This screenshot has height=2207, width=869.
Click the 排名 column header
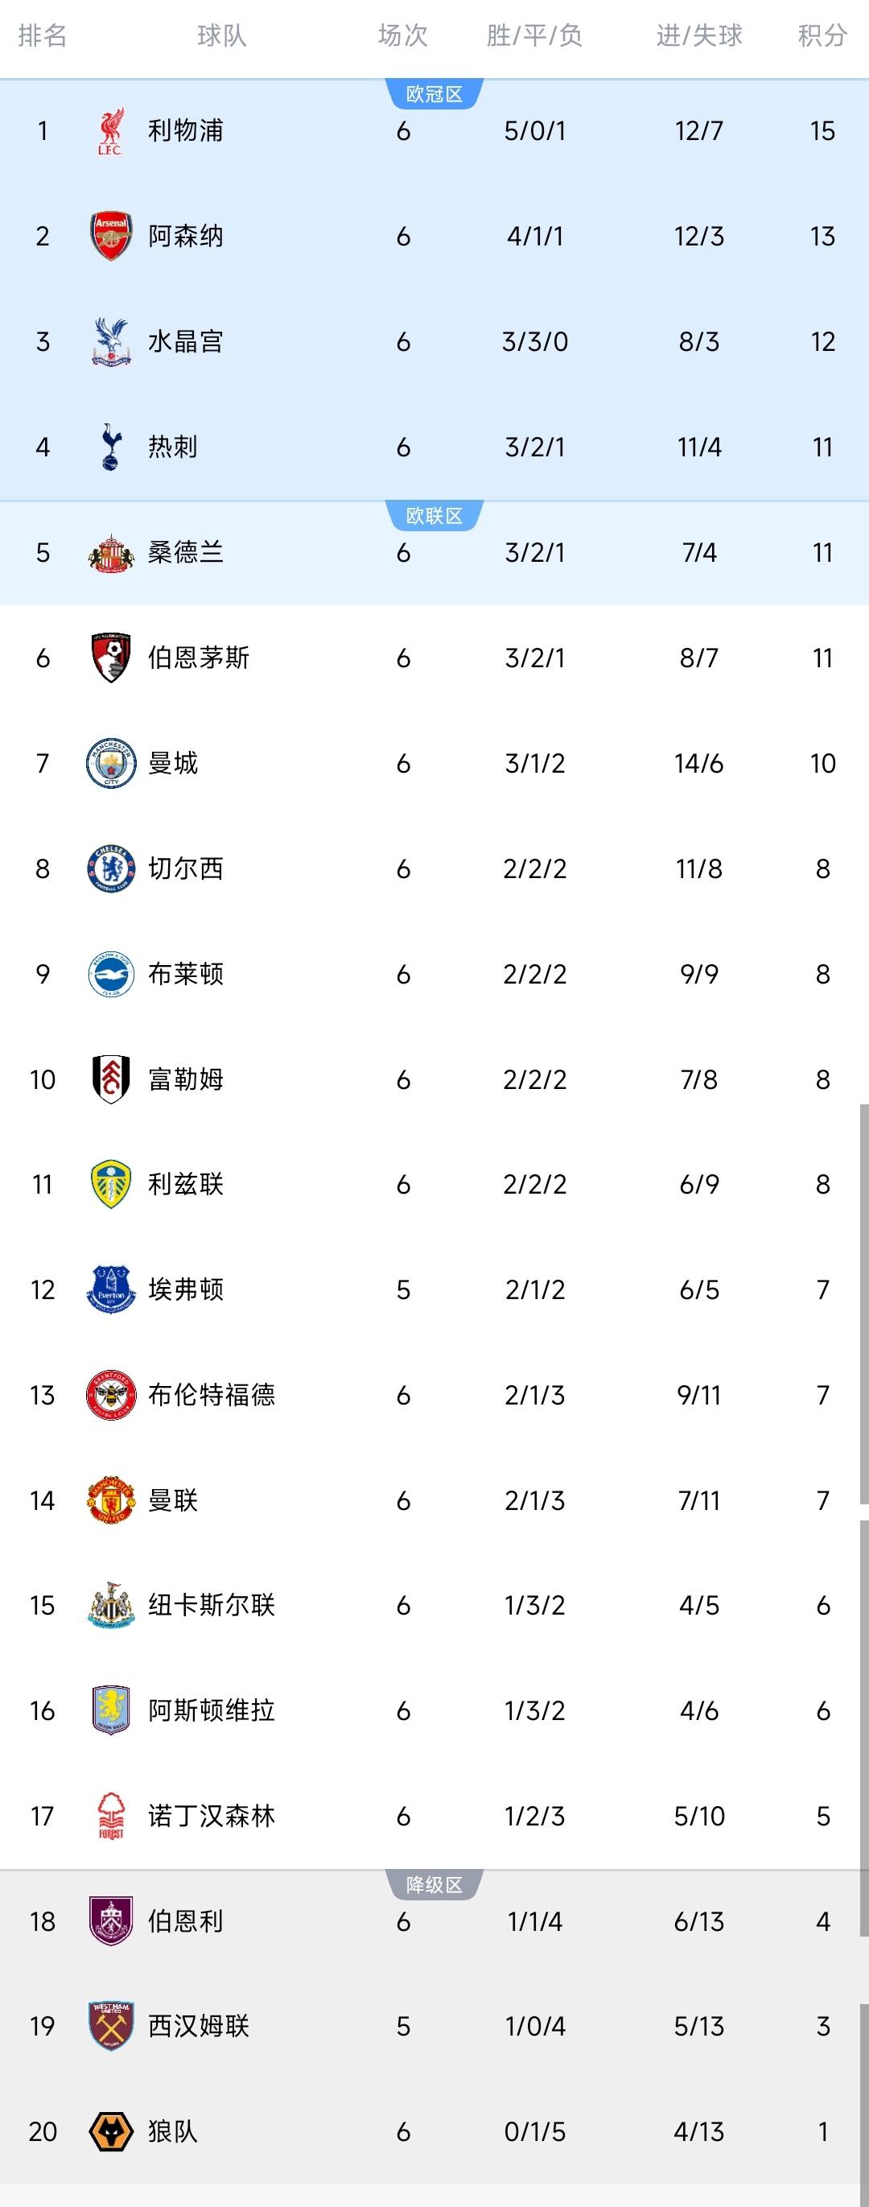click(x=42, y=35)
